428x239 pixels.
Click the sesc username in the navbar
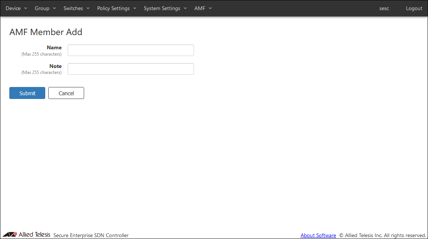(x=384, y=8)
